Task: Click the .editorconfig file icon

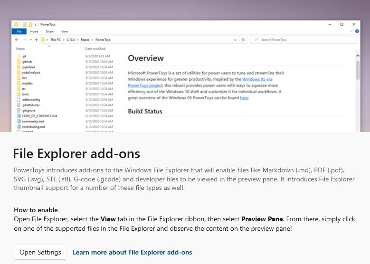Action: click(19, 100)
